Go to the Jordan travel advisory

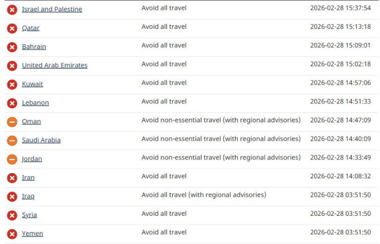tap(32, 159)
